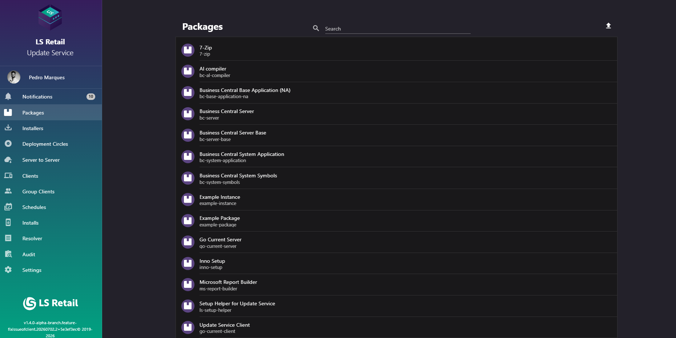Go to Schedules
Viewport: 676px width, 338px height.
51,207
